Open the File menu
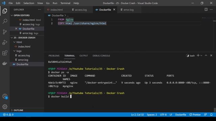 tap(10, 3)
